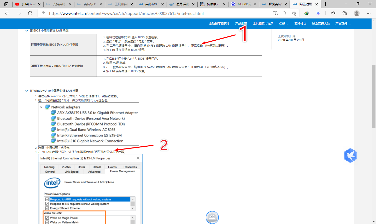Open the 驱动程序和软件 link
Image resolution: width=376 pixels, height=224 pixels.
click(219, 24)
